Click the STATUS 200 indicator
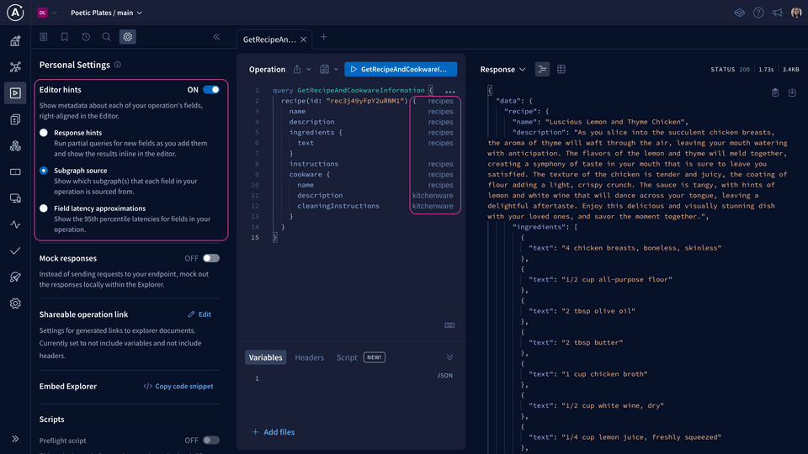808x454 pixels. 731,70
